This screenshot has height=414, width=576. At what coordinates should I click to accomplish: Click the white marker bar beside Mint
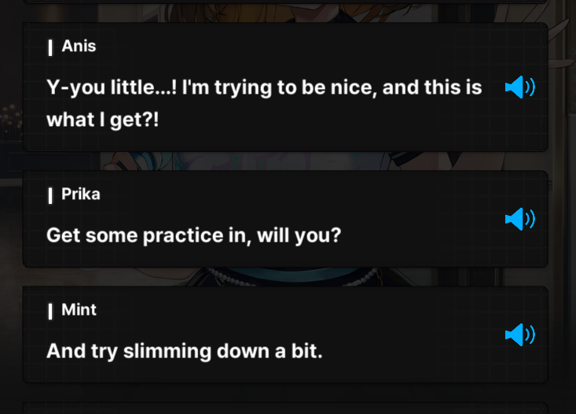(50, 312)
